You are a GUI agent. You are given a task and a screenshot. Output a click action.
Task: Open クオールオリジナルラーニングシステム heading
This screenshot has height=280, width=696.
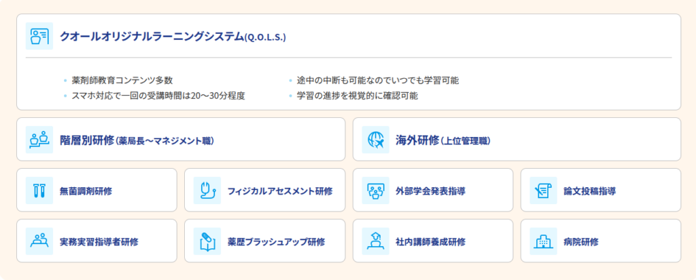coord(173,37)
